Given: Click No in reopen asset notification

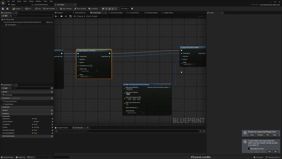Looking at the screenshot, I should (275, 151).
